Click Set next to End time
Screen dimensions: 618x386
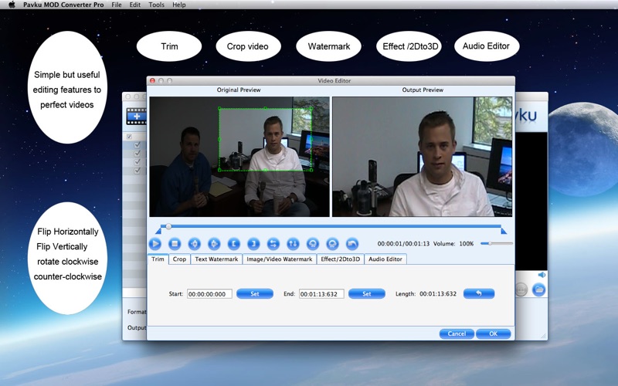tap(367, 294)
